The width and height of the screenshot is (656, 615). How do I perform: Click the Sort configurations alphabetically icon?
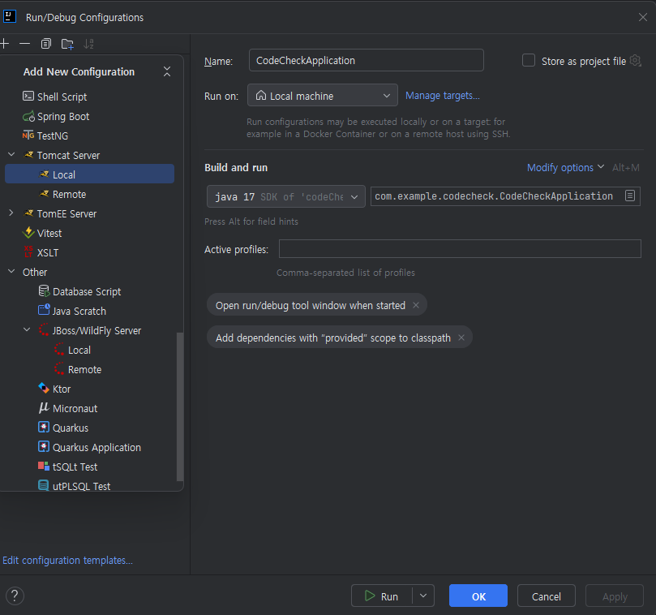pyautogui.click(x=88, y=44)
